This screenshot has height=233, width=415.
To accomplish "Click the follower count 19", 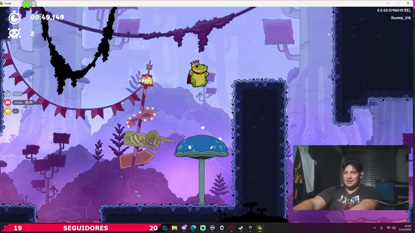I will (18, 228).
